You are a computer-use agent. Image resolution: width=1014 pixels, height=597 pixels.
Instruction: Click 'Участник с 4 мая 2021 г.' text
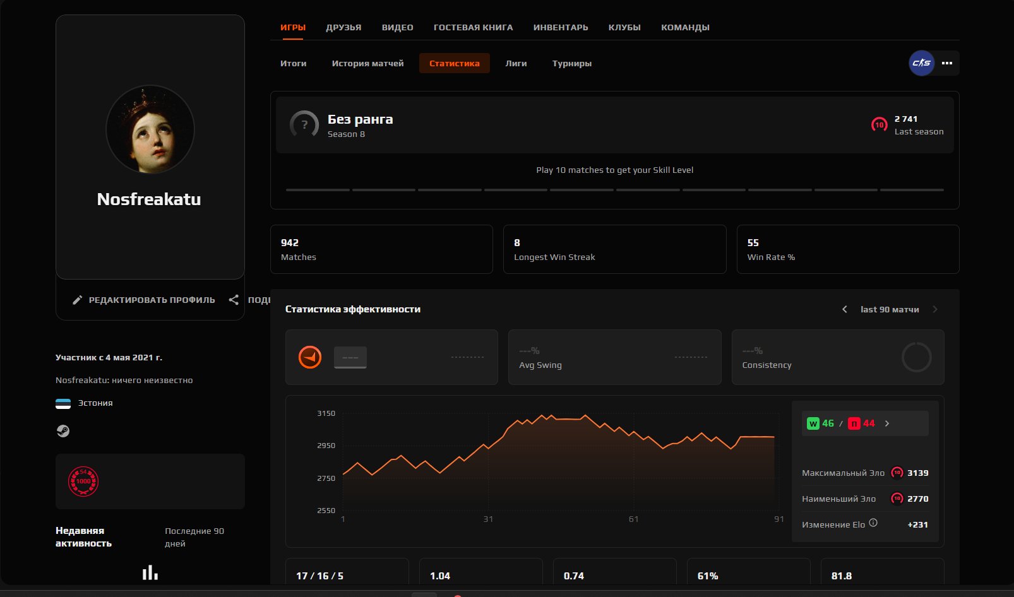tap(109, 357)
